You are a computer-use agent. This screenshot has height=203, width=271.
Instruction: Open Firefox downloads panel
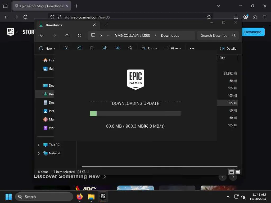pyautogui.click(x=236, y=17)
